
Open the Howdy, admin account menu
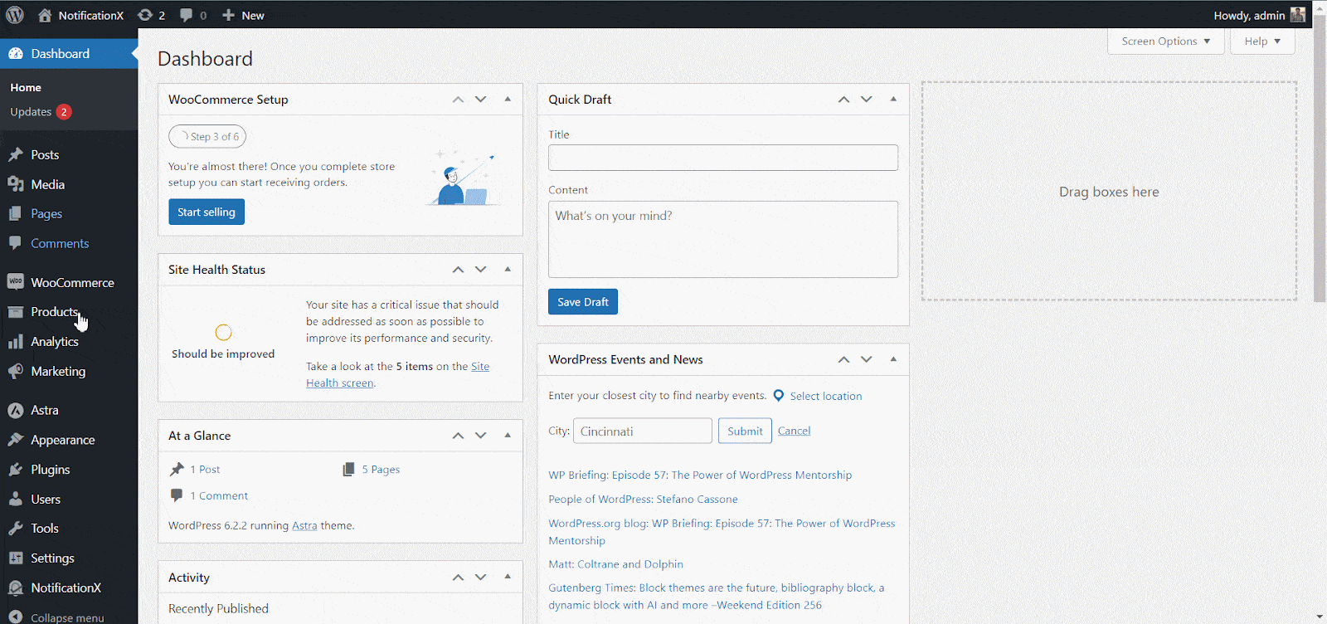1258,15
